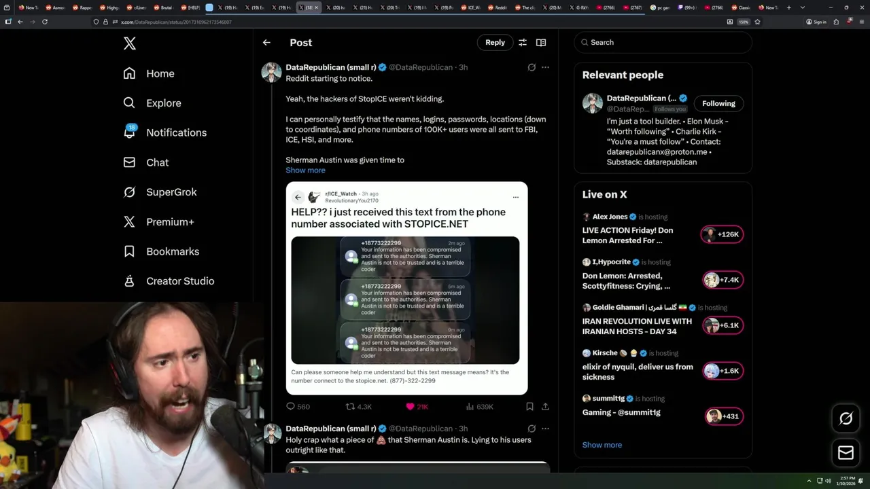Image resolution: width=870 pixels, height=489 pixels.
Task: Click the repost icon showing 4.3K
Action: (x=359, y=407)
